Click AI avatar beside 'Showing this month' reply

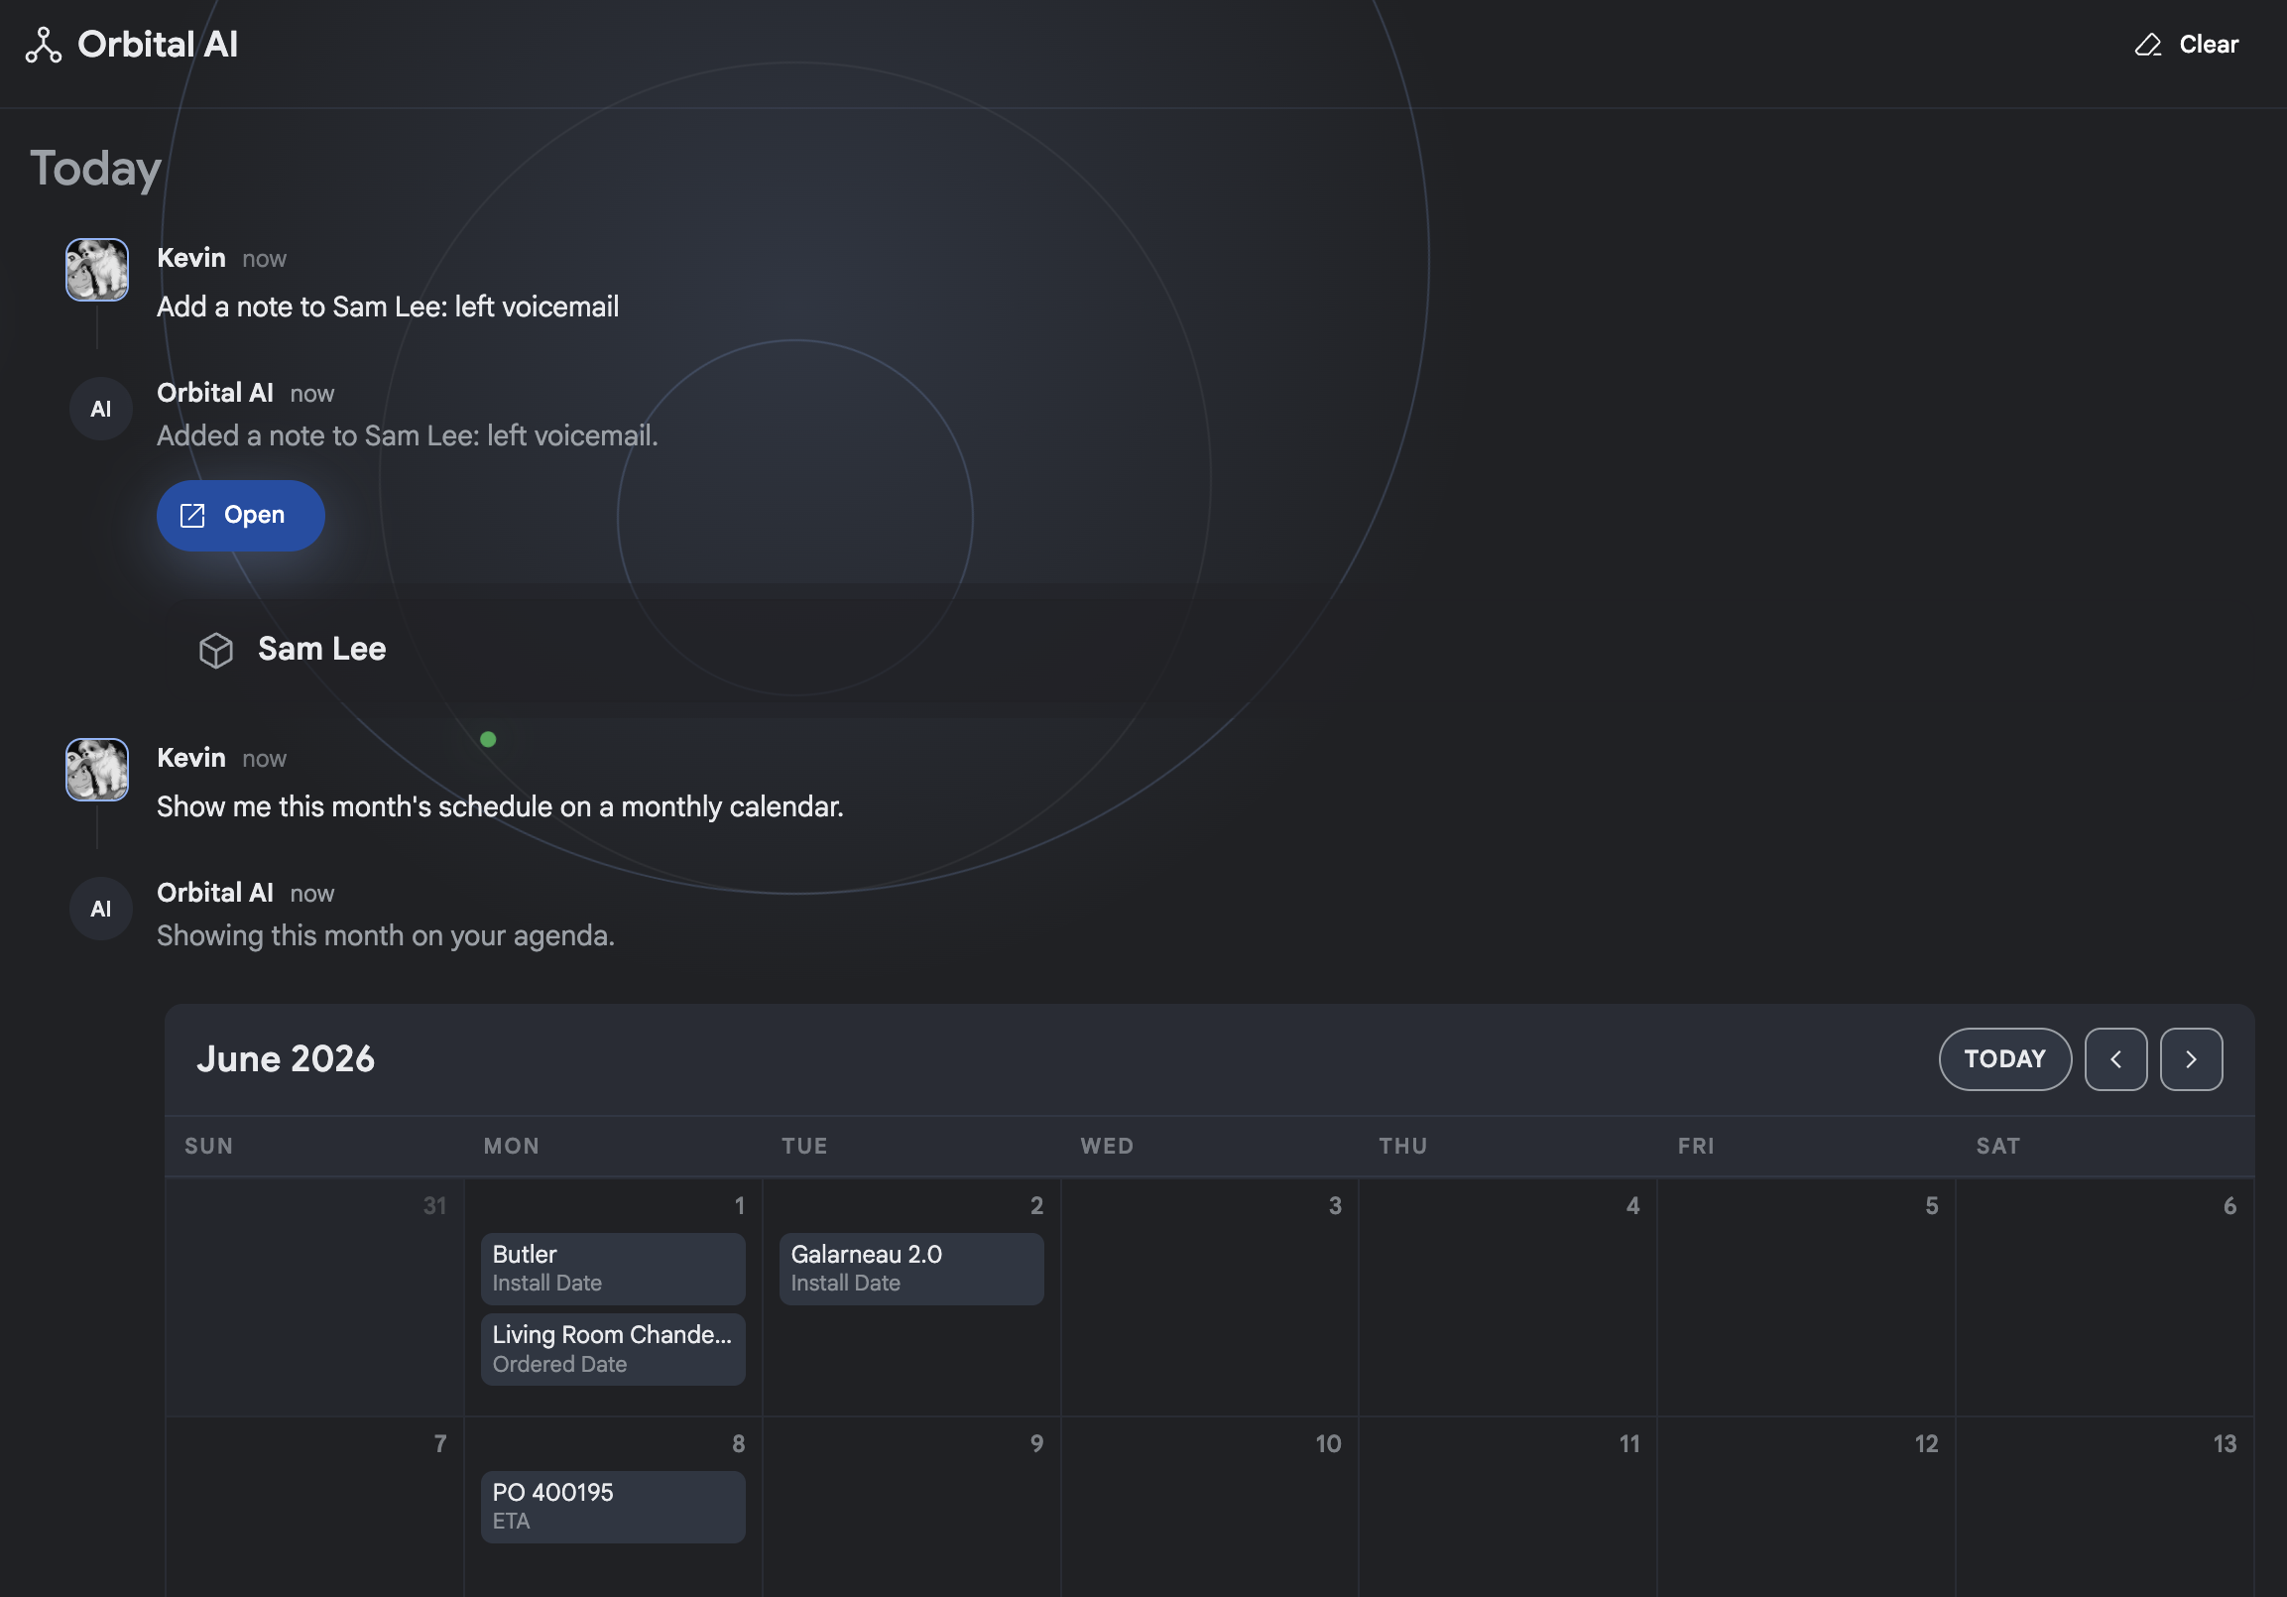[100, 909]
